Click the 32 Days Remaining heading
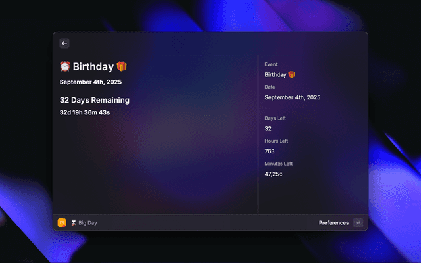Viewport: 421px width, 263px height. [x=94, y=100]
